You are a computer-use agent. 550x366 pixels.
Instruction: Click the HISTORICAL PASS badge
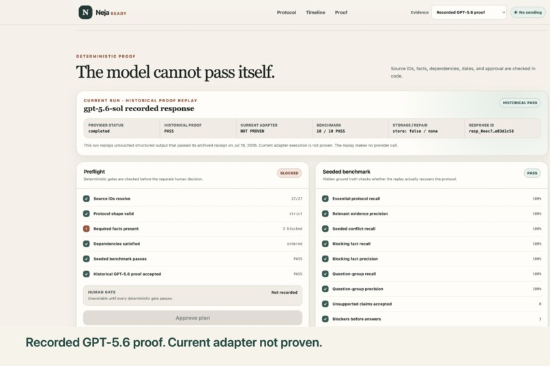coord(520,103)
